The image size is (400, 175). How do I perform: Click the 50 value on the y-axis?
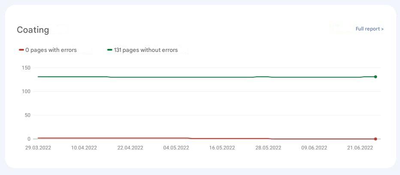[27, 115]
